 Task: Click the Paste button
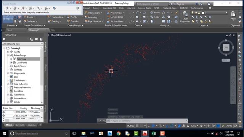coord(233,16)
